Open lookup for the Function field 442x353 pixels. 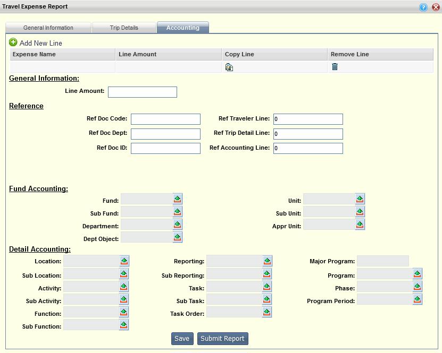[124, 312]
